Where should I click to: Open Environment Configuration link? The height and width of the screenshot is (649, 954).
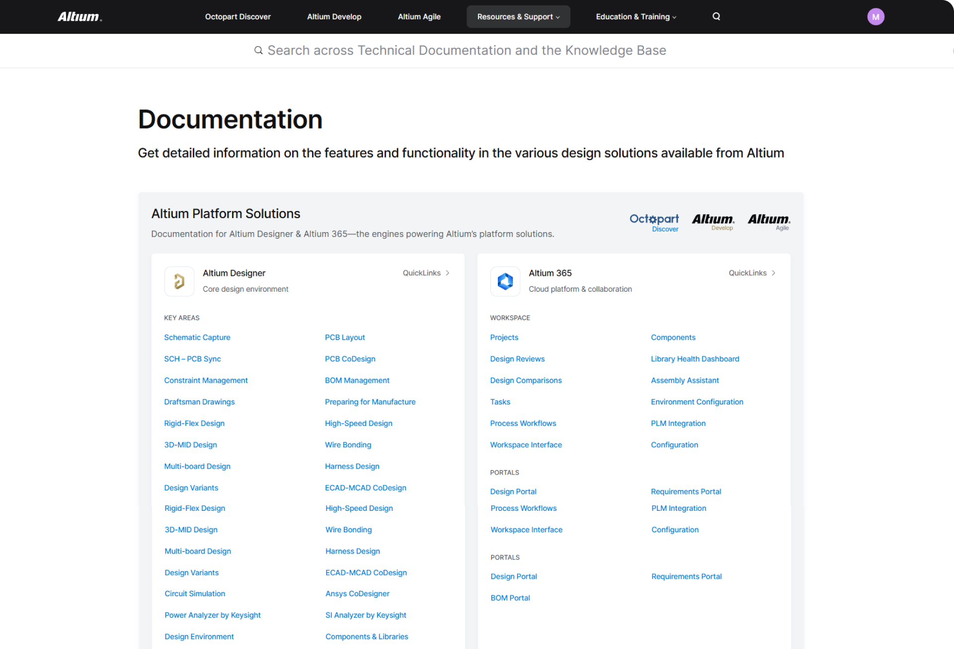[x=697, y=402]
